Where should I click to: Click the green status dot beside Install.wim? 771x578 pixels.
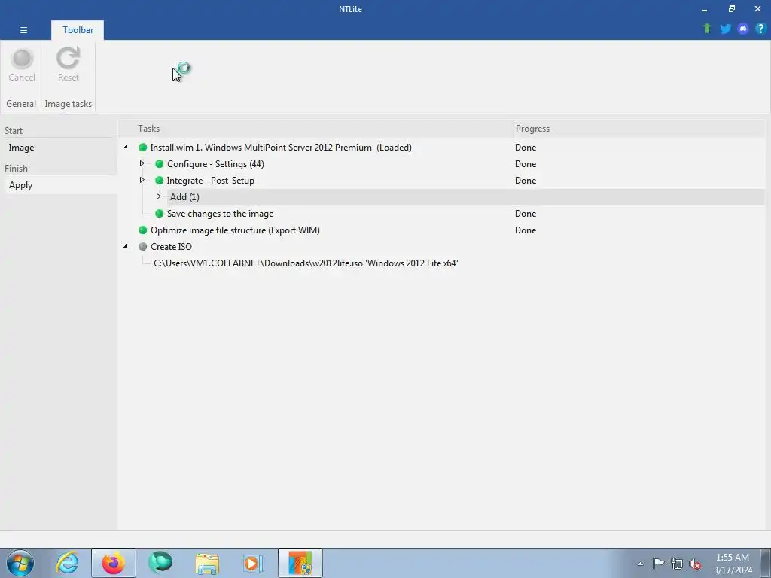tap(142, 148)
